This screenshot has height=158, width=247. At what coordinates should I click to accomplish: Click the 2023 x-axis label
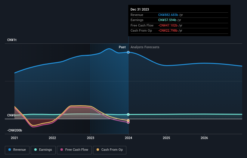[91, 138]
